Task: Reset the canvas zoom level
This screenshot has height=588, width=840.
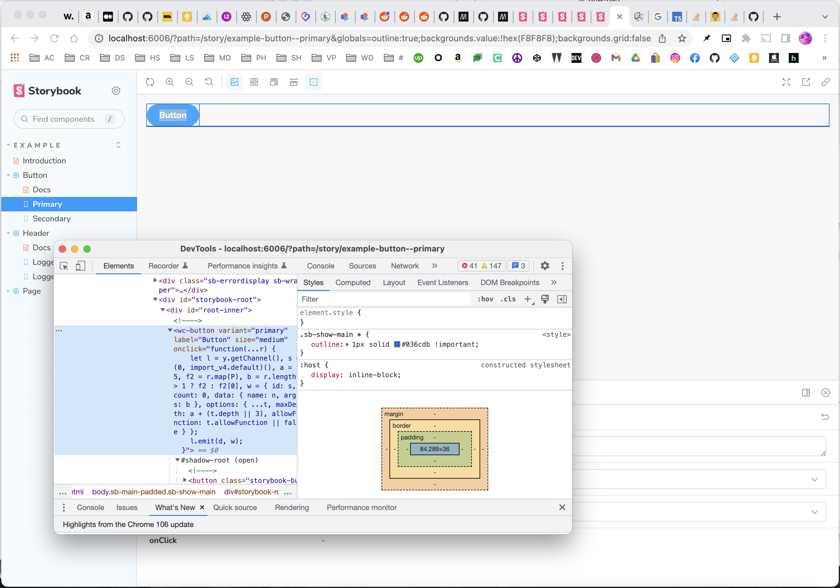Action: pyautogui.click(x=209, y=82)
